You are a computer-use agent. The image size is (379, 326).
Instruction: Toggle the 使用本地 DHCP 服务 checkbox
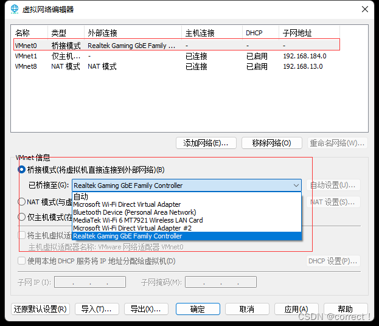click(x=22, y=261)
